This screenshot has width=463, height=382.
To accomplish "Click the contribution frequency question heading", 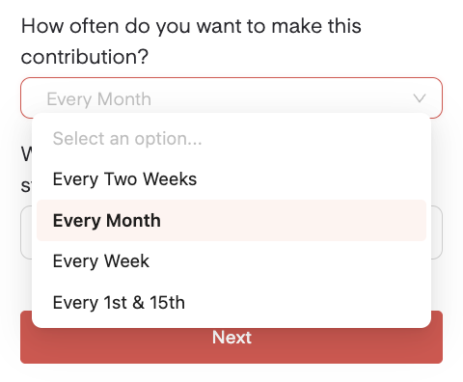I will tap(191, 41).
